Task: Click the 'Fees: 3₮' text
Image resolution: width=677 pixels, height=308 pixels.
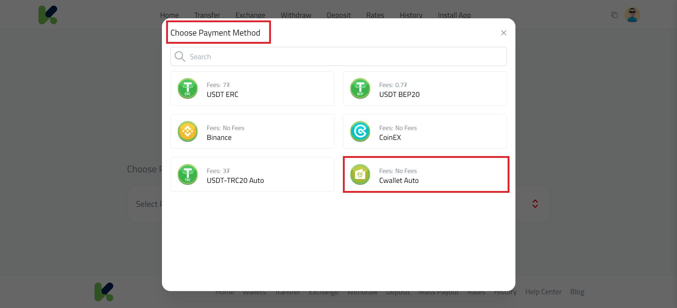Action: [x=218, y=171]
